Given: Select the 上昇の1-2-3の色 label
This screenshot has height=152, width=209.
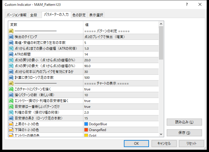Looking at the screenshot, I should (27, 124).
